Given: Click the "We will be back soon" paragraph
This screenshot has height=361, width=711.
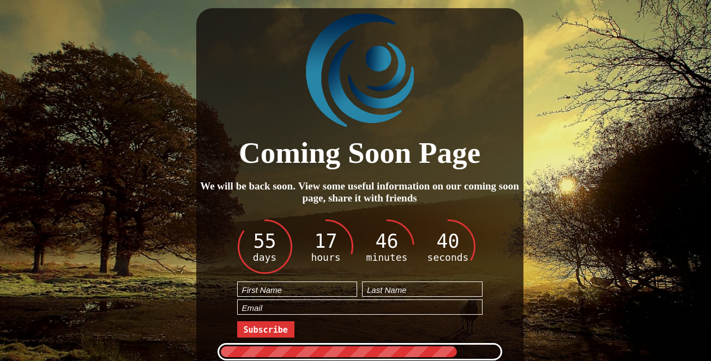Looking at the screenshot, I should pos(360,192).
